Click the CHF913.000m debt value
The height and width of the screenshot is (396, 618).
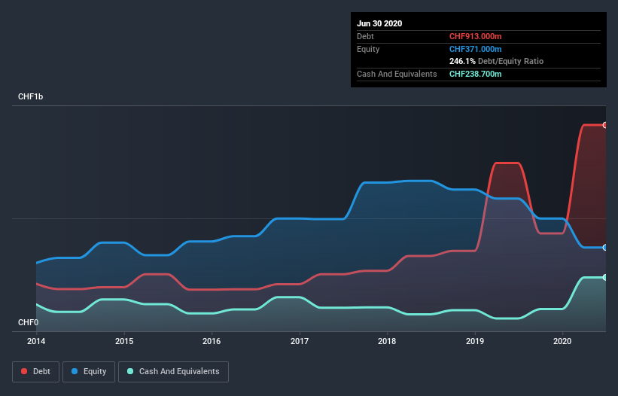coord(475,36)
